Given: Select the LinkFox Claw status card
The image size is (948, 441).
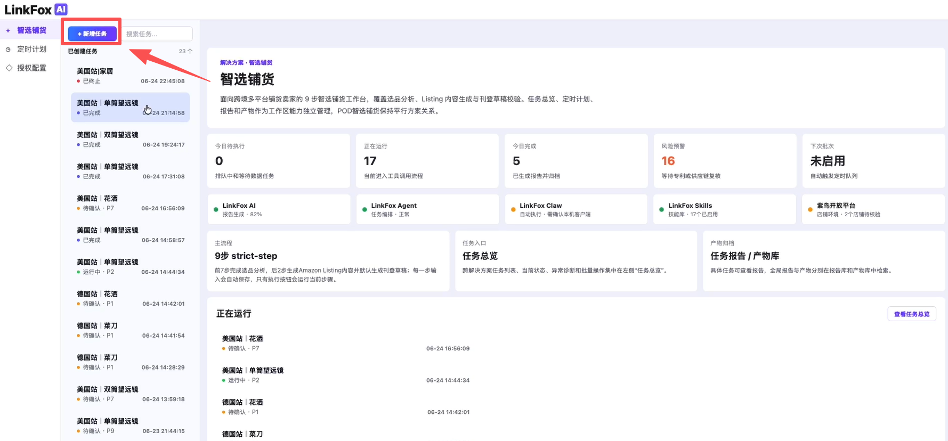Looking at the screenshot, I should (576, 209).
